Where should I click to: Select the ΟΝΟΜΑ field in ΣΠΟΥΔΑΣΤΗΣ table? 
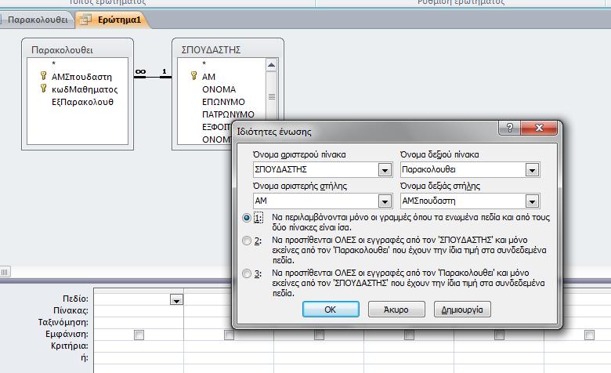click(219, 89)
